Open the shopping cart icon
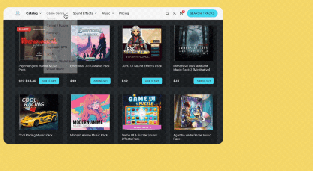This screenshot has width=313, height=171. 181,13
